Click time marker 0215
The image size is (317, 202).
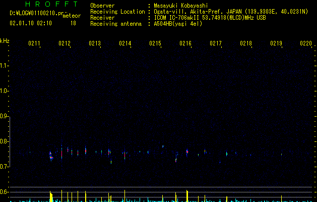[155, 43]
